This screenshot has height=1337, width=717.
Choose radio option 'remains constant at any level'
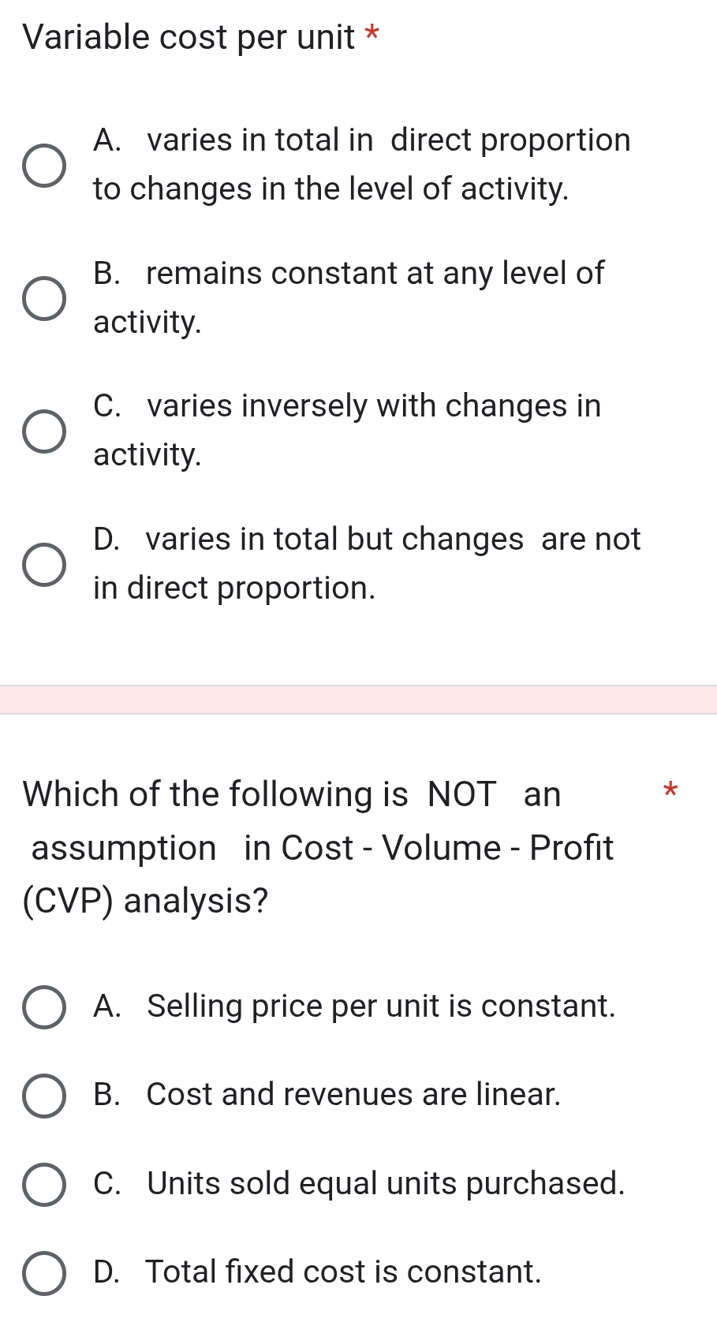point(43,299)
